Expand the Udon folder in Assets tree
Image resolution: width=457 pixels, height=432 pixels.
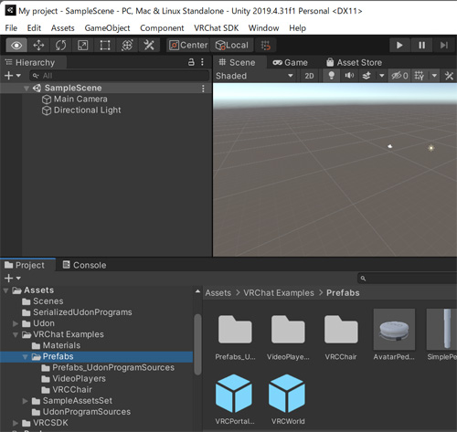click(x=16, y=323)
